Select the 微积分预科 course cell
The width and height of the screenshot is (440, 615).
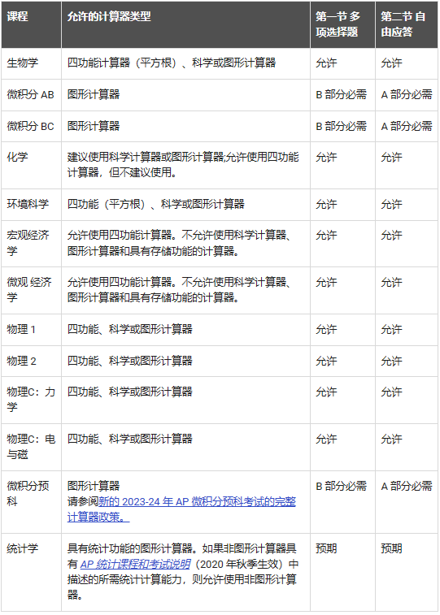click(x=31, y=501)
